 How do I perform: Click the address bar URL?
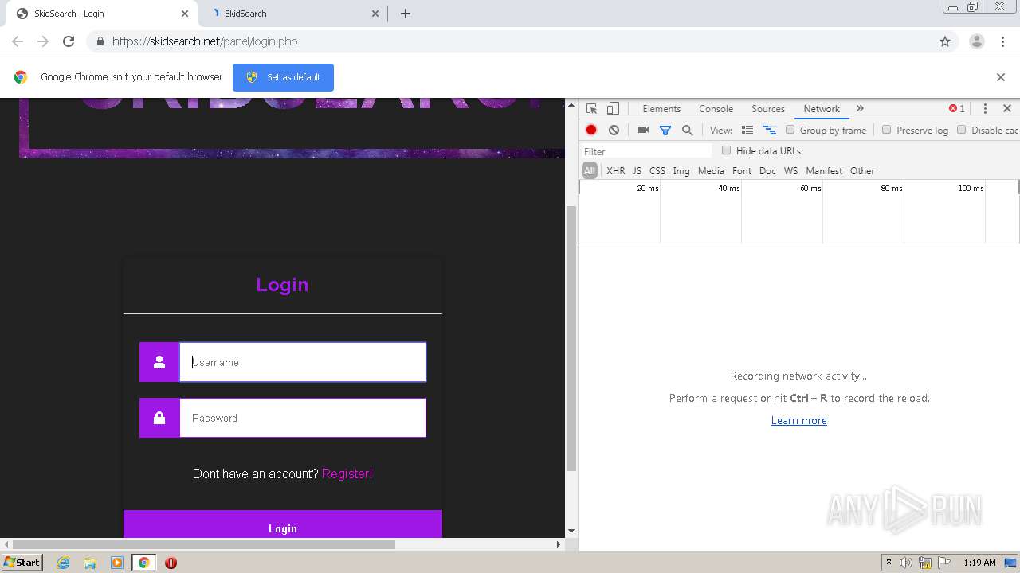[x=205, y=41]
